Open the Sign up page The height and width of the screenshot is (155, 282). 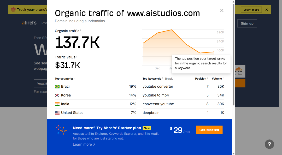click(x=247, y=23)
